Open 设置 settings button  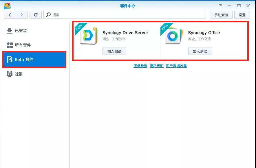click(x=242, y=15)
